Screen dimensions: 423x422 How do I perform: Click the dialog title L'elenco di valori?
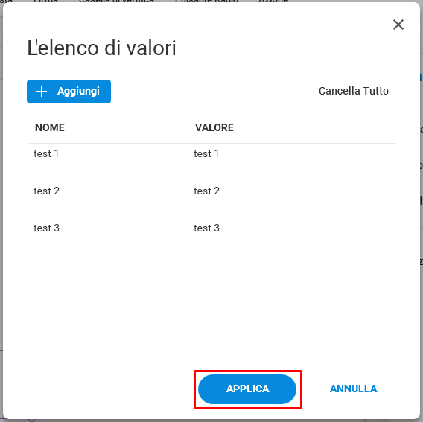point(102,48)
